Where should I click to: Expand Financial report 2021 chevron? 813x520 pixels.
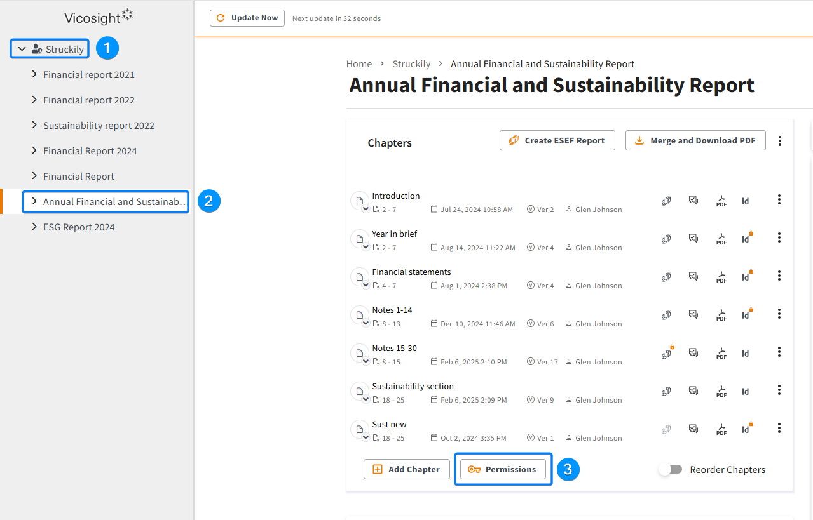click(34, 74)
